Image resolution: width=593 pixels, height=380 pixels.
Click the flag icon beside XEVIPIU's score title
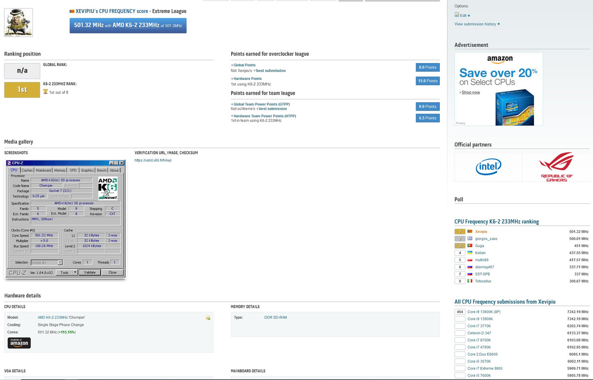72,11
